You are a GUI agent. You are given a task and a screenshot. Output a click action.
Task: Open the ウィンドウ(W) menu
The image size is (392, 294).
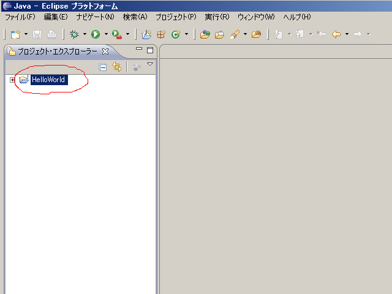(256, 17)
